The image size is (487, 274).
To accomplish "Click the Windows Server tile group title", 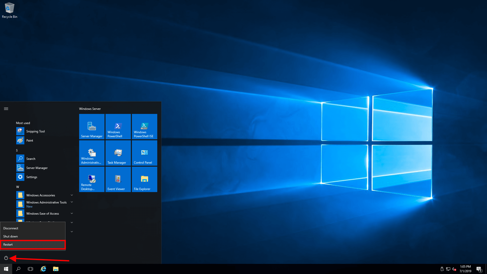I will (90, 109).
